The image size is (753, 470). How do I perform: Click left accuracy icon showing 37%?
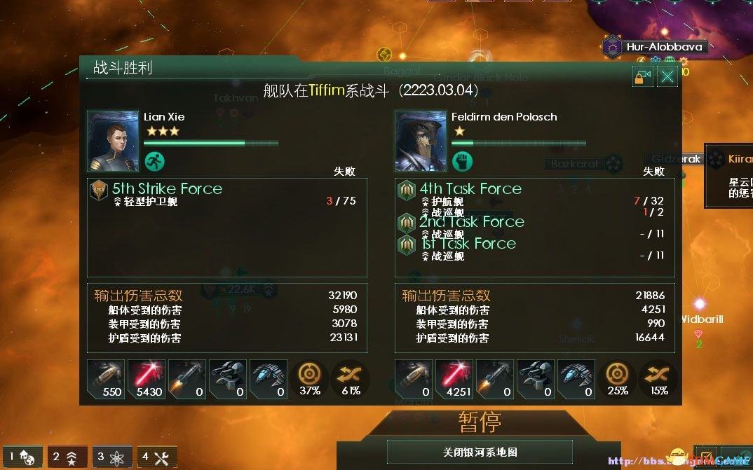pyautogui.click(x=310, y=379)
